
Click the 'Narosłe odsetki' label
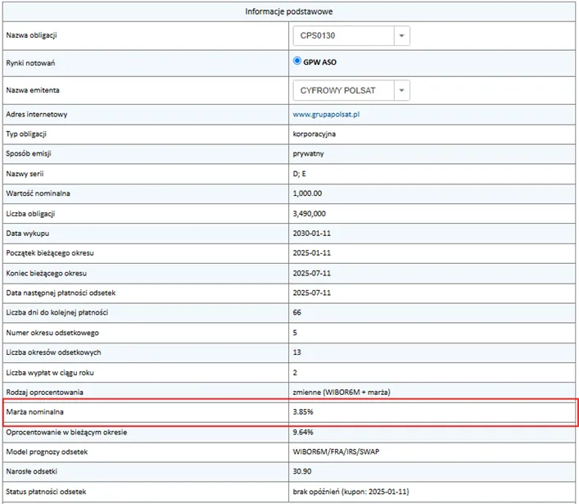tap(32, 471)
